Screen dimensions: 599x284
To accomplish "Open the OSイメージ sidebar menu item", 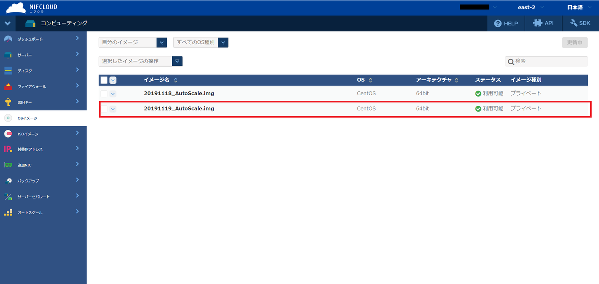I will (28, 118).
